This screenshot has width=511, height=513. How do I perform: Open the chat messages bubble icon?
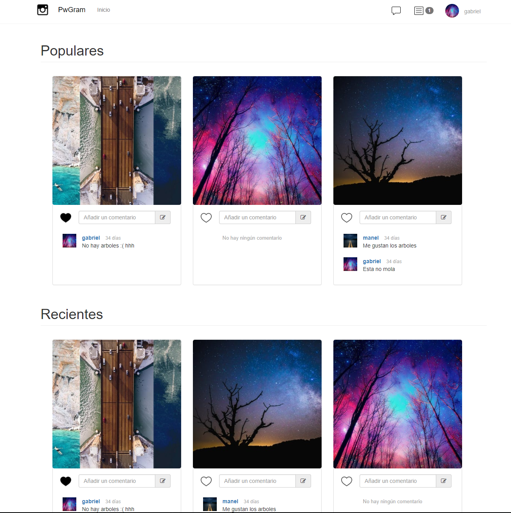tap(396, 11)
